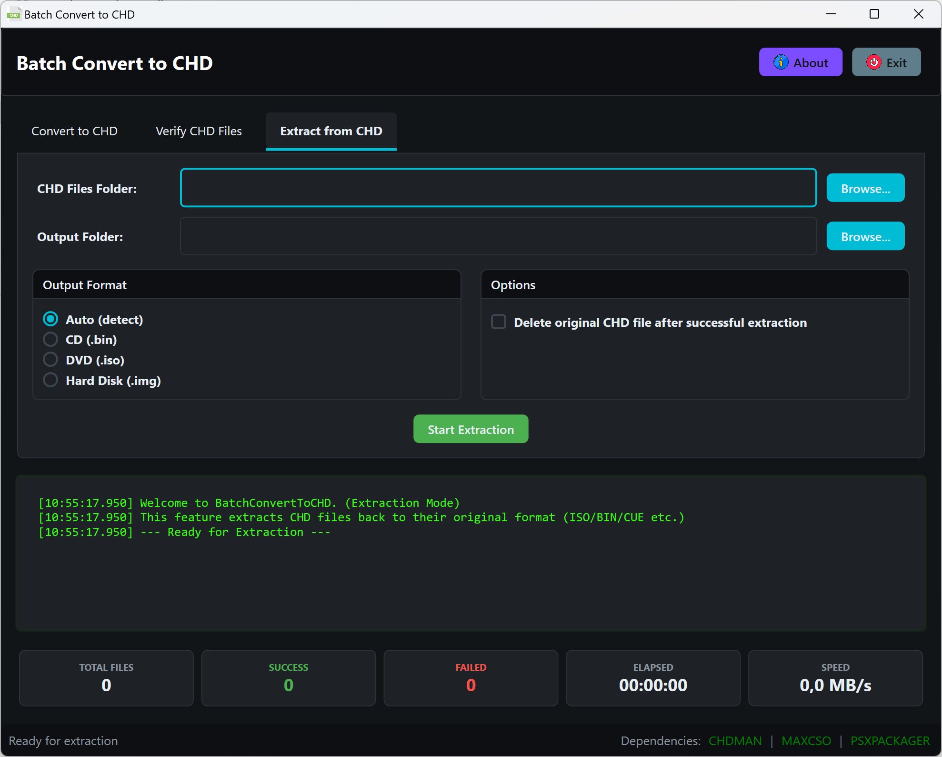Open the MAXCSO dependency link

tap(806, 741)
